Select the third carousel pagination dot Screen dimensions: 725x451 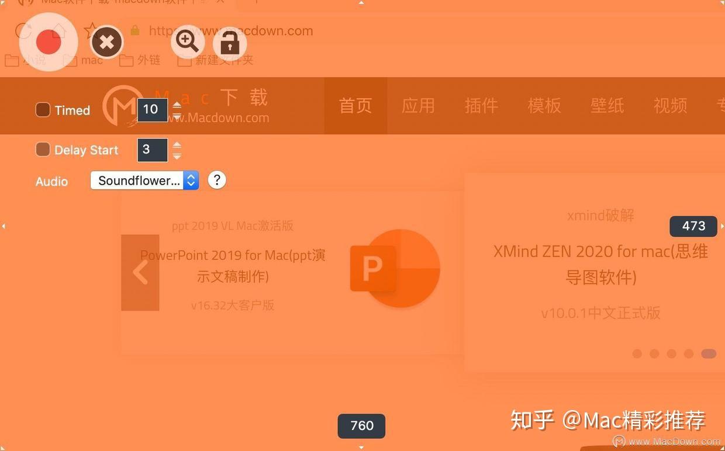click(x=672, y=353)
